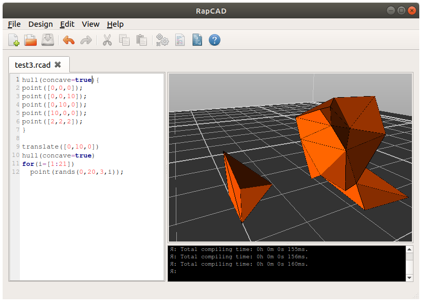Open an existing .rcad file

[x=30, y=39]
